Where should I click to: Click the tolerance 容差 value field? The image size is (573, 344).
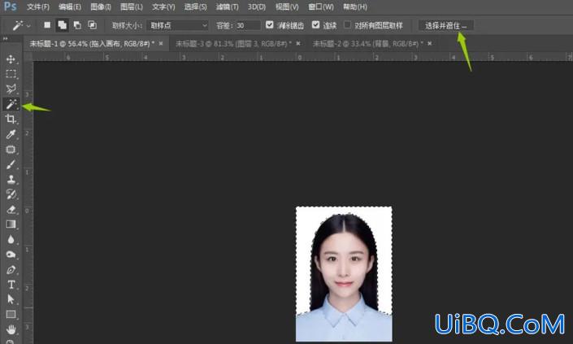pos(248,25)
